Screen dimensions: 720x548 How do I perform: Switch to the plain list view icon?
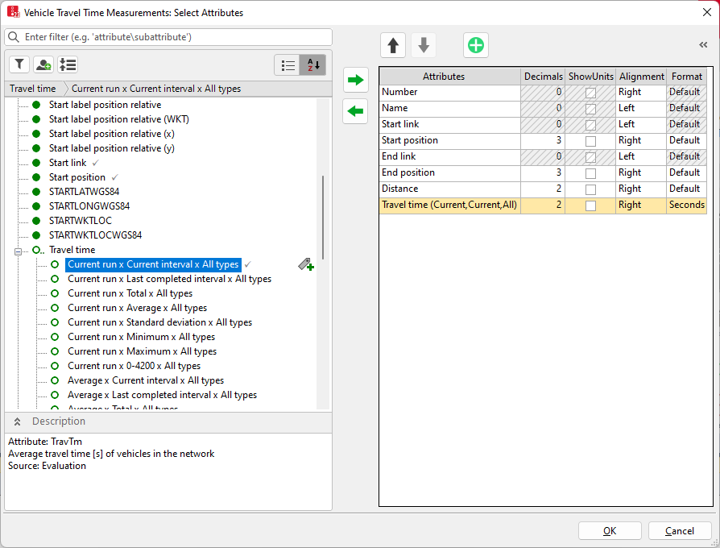(288, 65)
